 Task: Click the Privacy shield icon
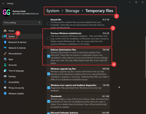coord(5,88)
